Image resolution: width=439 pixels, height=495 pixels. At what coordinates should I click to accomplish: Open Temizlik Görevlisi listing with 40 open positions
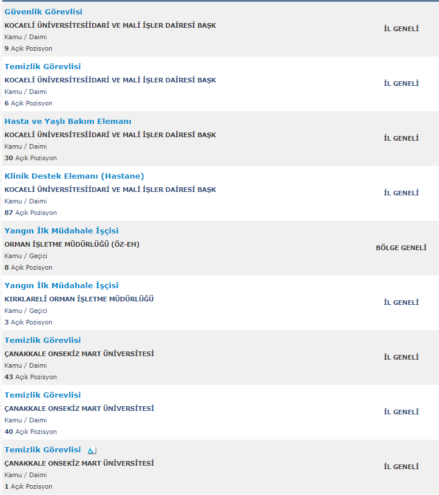click(43, 395)
